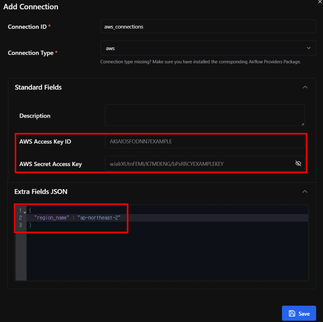
Task: Click the Connection Type label
Action: tap(31, 53)
